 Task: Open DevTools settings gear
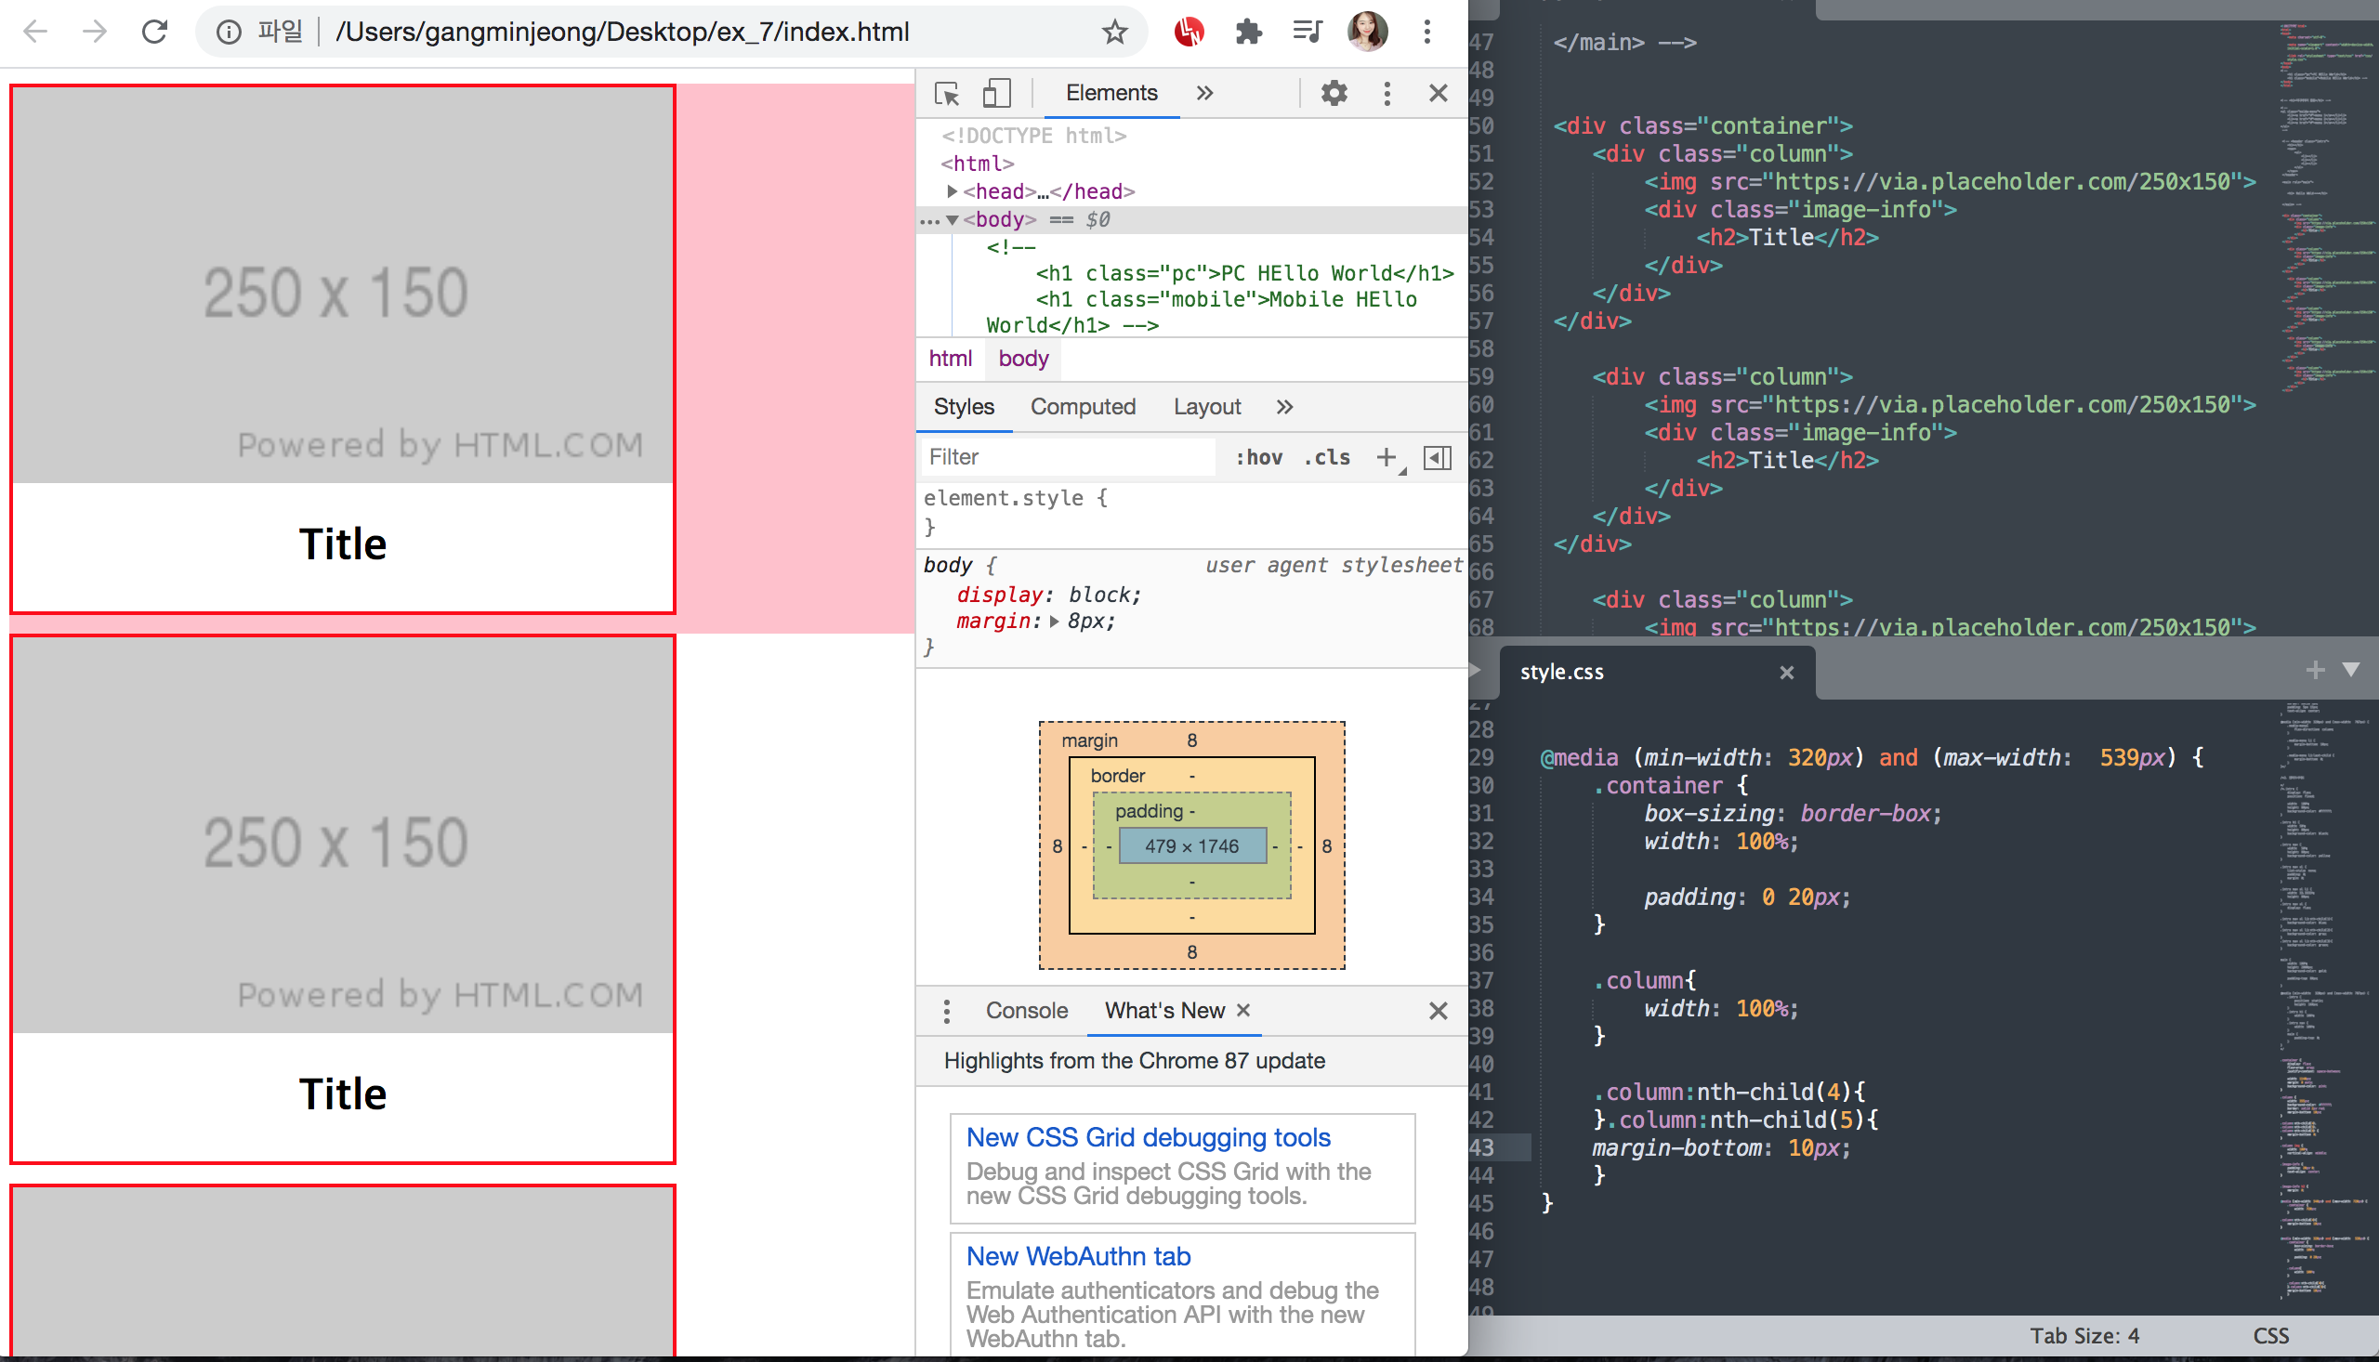tap(1334, 94)
